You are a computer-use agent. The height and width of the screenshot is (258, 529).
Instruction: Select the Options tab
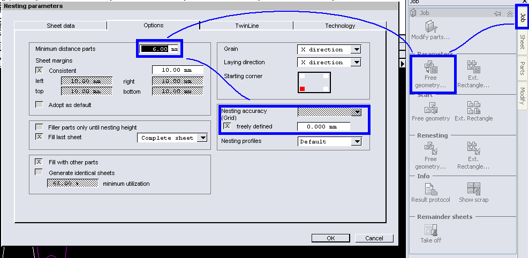[x=154, y=25]
